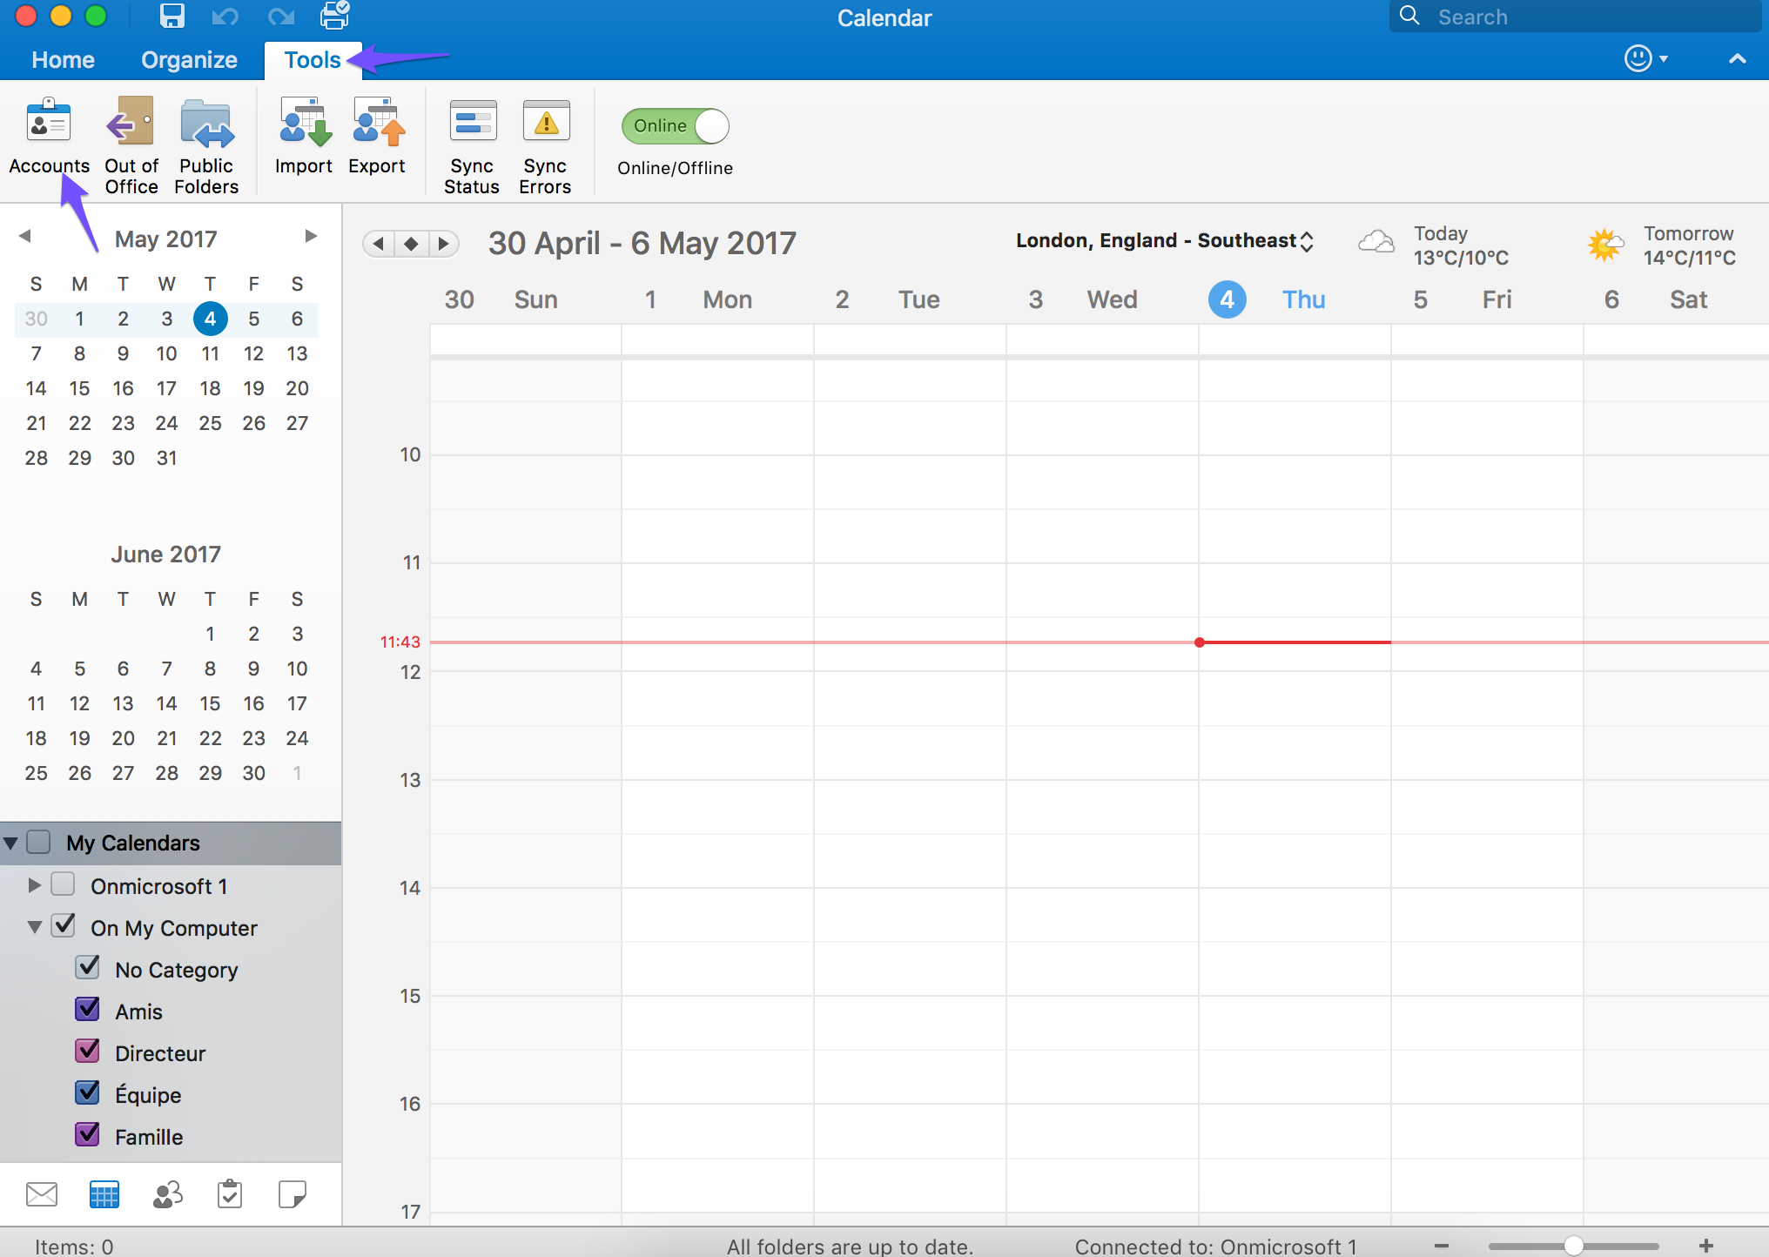The width and height of the screenshot is (1769, 1257).
Task: View Sync Errors in toolbar
Action: (546, 140)
